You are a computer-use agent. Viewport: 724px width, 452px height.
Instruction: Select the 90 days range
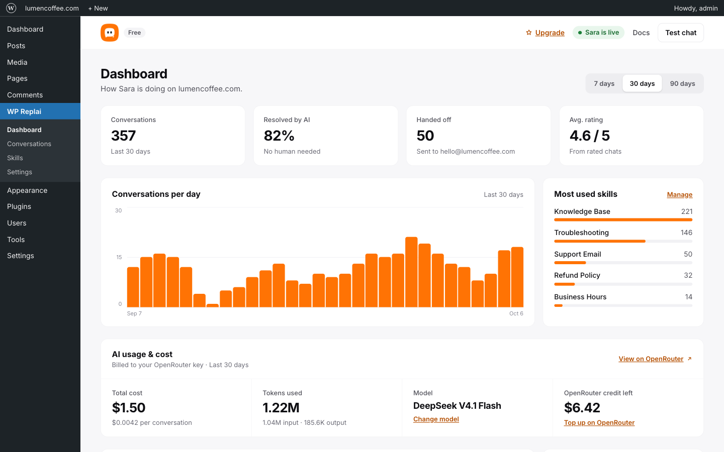682,83
